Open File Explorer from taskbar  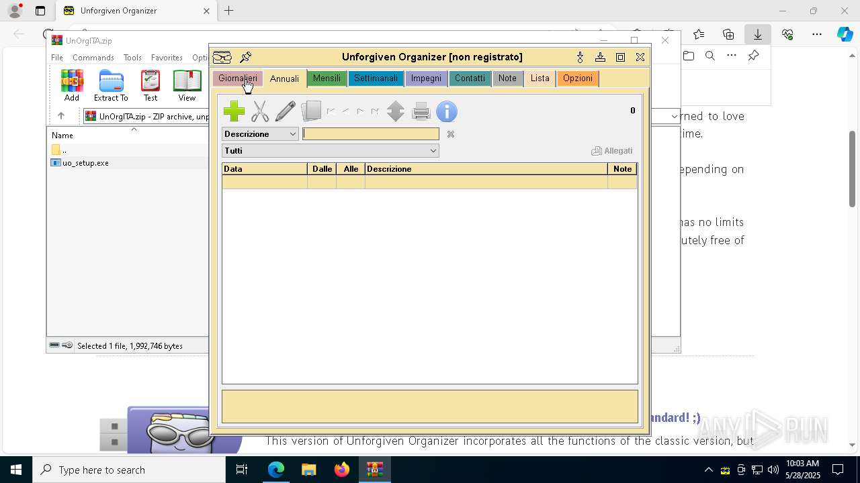tap(309, 470)
